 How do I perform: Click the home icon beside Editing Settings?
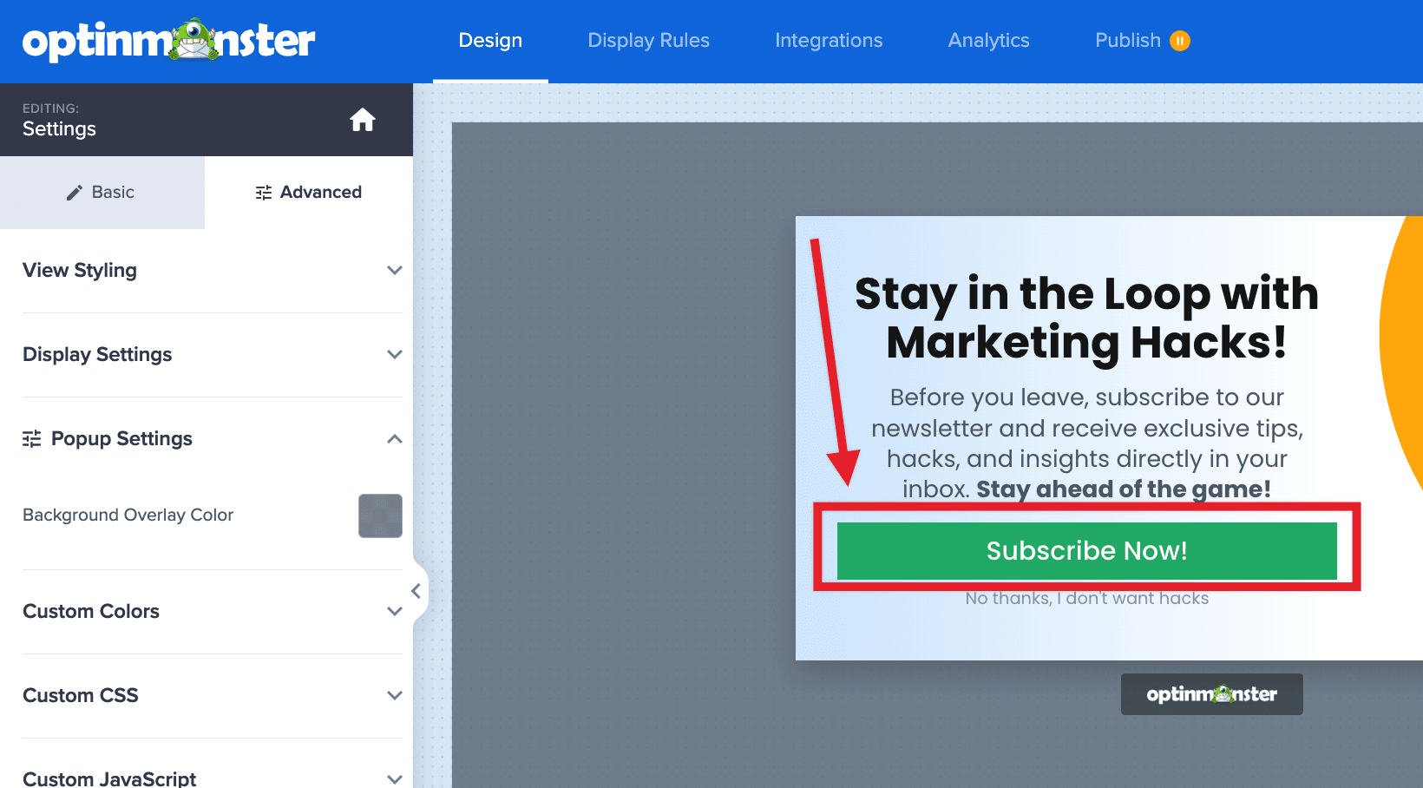click(363, 120)
